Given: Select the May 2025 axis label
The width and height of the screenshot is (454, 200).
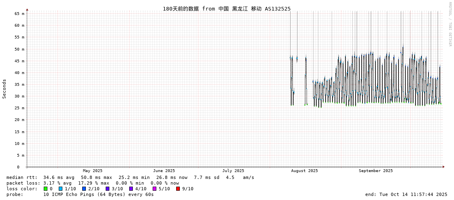Looking at the screenshot, I should [x=93, y=171].
